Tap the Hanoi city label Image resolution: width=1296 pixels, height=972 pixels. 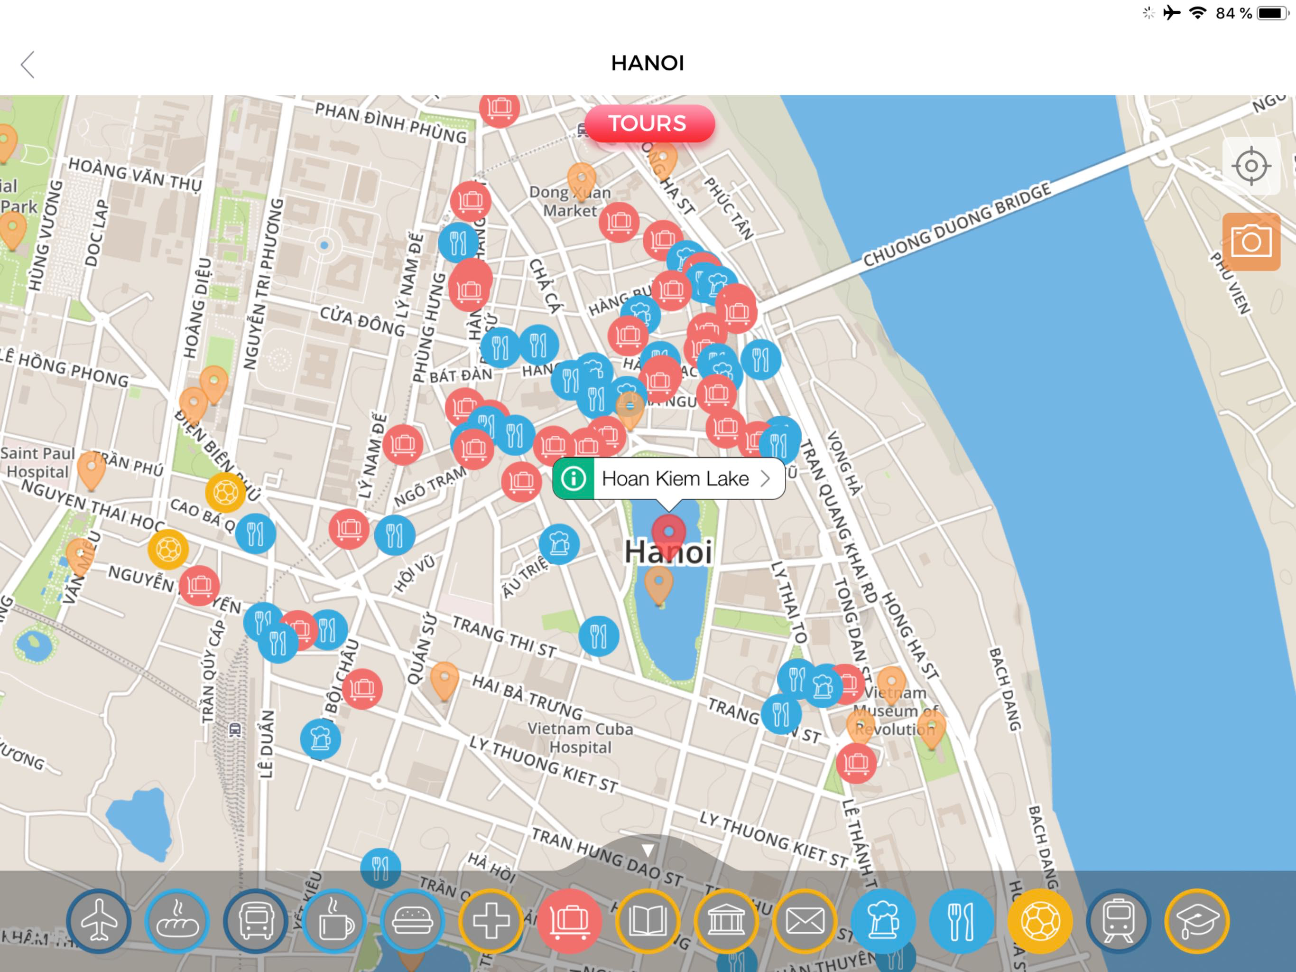pos(668,552)
